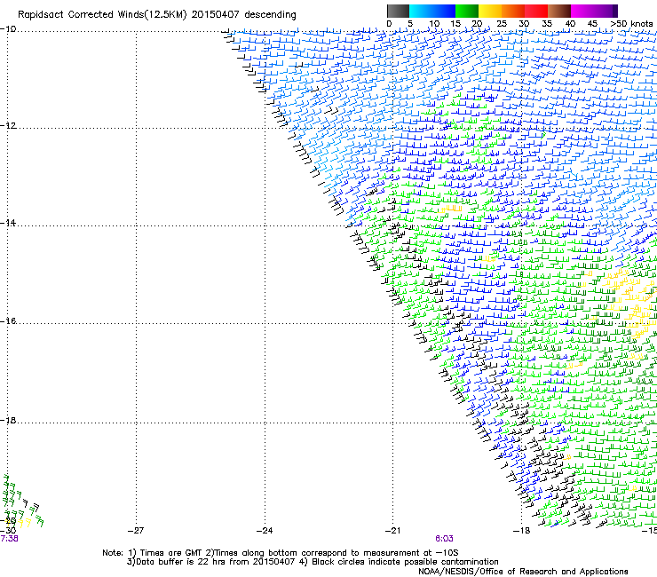The height and width of the screenshot is (577, 657).
Task: Click the orange 25-30 knots legend segment
Action: (512, 11)
